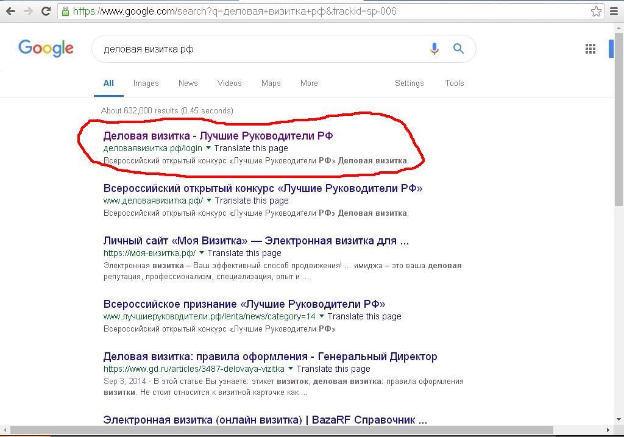Click the horizontal scrollbar left arrow
Image resolution: width=624 pixels, height=437 pixels.
pyautogui.click(x=5, y=430)
